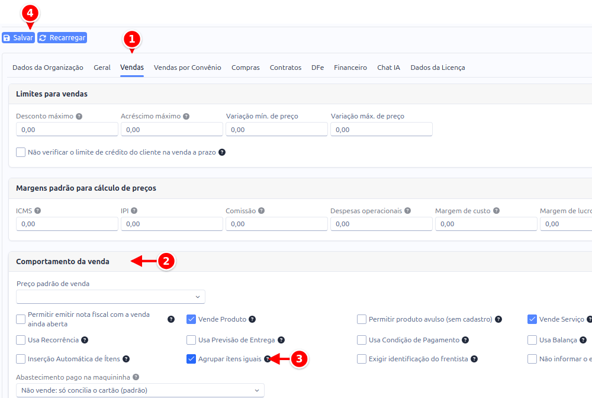The image size is (592, 398).
Task: Click the help icon next to IPI
Action: 134,211
